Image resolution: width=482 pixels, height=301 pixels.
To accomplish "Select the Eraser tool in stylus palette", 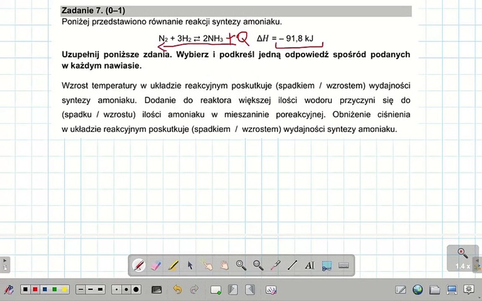I will click(x=156, y=265).
